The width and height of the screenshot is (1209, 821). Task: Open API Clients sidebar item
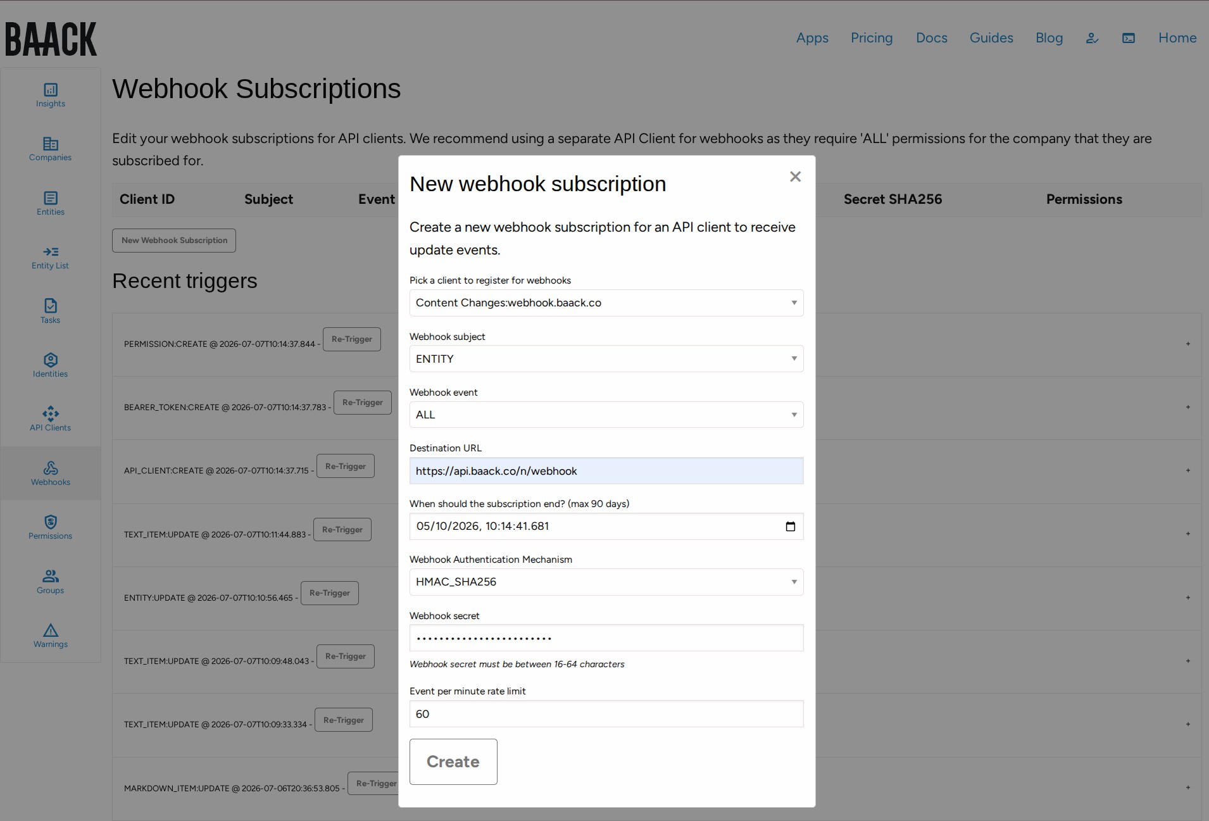click(51, 420)
